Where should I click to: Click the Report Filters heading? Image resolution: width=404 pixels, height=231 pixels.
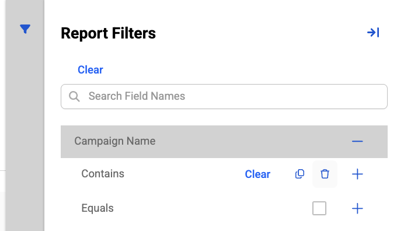coord(108,33)
